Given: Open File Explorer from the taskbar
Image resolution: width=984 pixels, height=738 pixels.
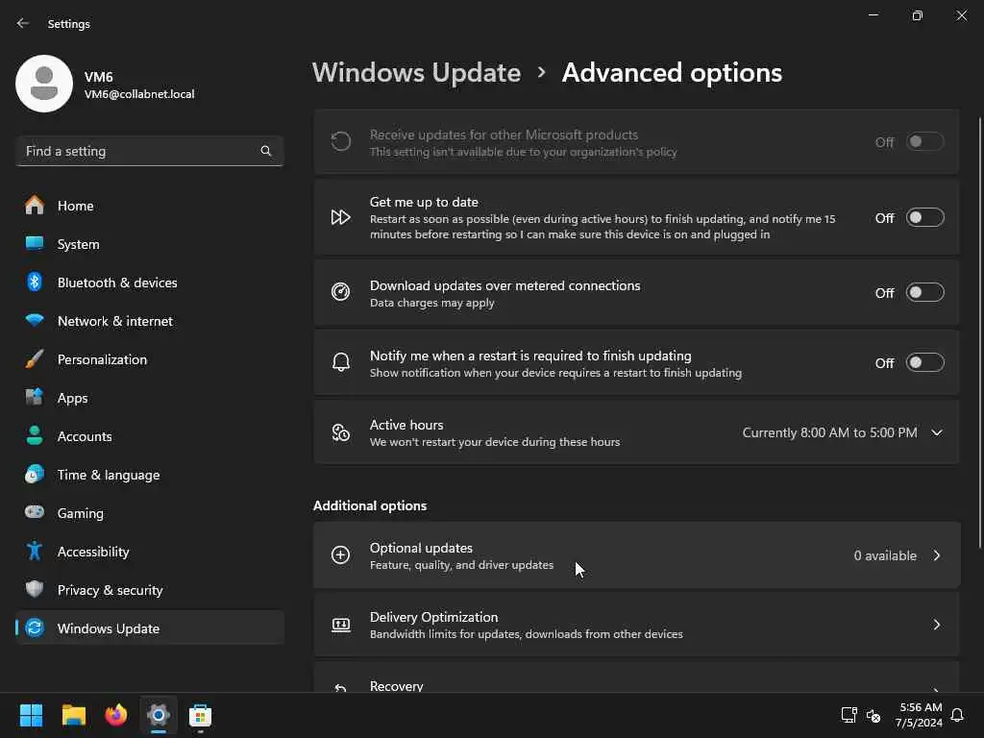Looking at the screenshot, I should [73, 715].
